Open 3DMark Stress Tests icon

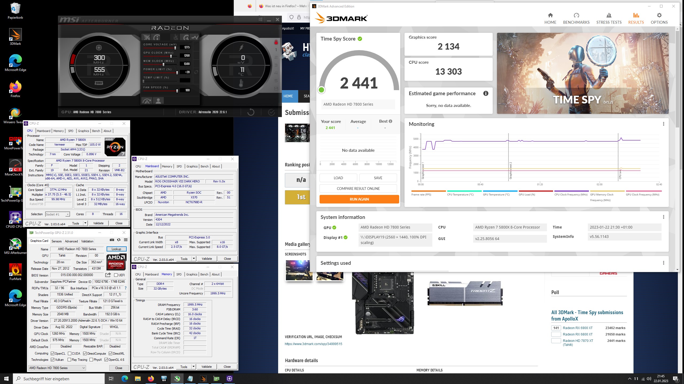[609, 15]
